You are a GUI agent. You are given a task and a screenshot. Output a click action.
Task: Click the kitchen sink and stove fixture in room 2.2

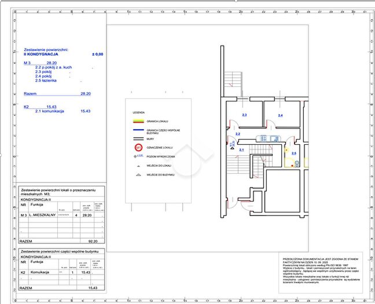269,138
